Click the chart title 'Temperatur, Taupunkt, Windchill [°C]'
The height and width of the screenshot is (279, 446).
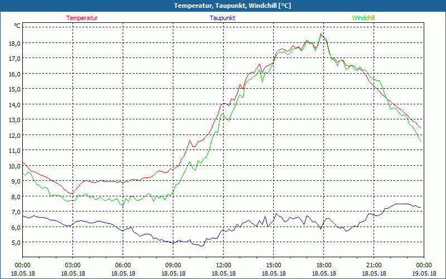point(232,6)
